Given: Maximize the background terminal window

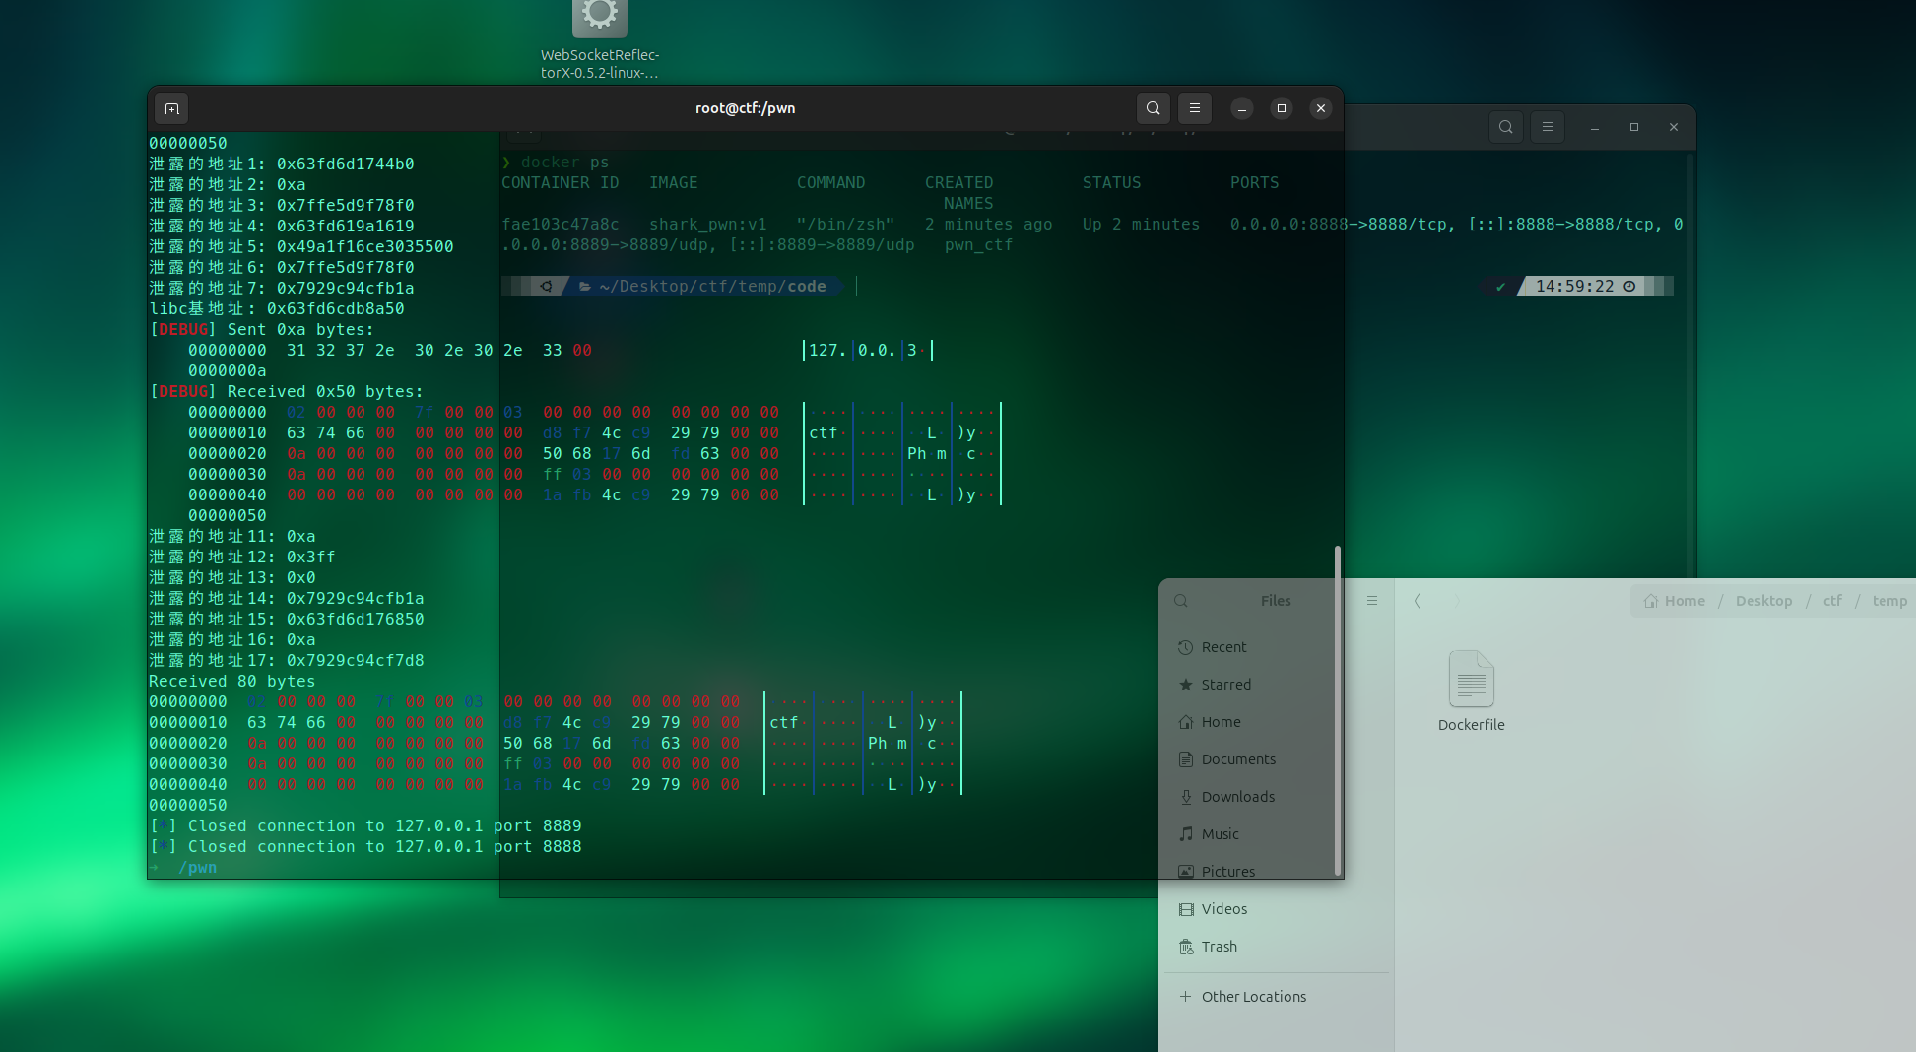Looking at the screenshot, I should pos(1634,127).
